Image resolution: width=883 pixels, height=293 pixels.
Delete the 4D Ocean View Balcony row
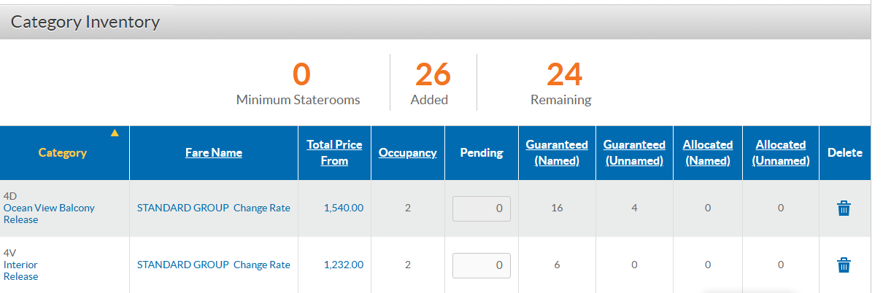click(x=844, y=208)
